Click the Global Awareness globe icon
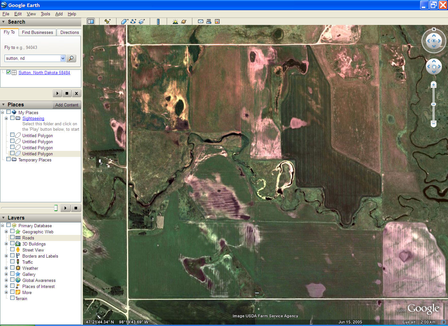 pos(18,280)
